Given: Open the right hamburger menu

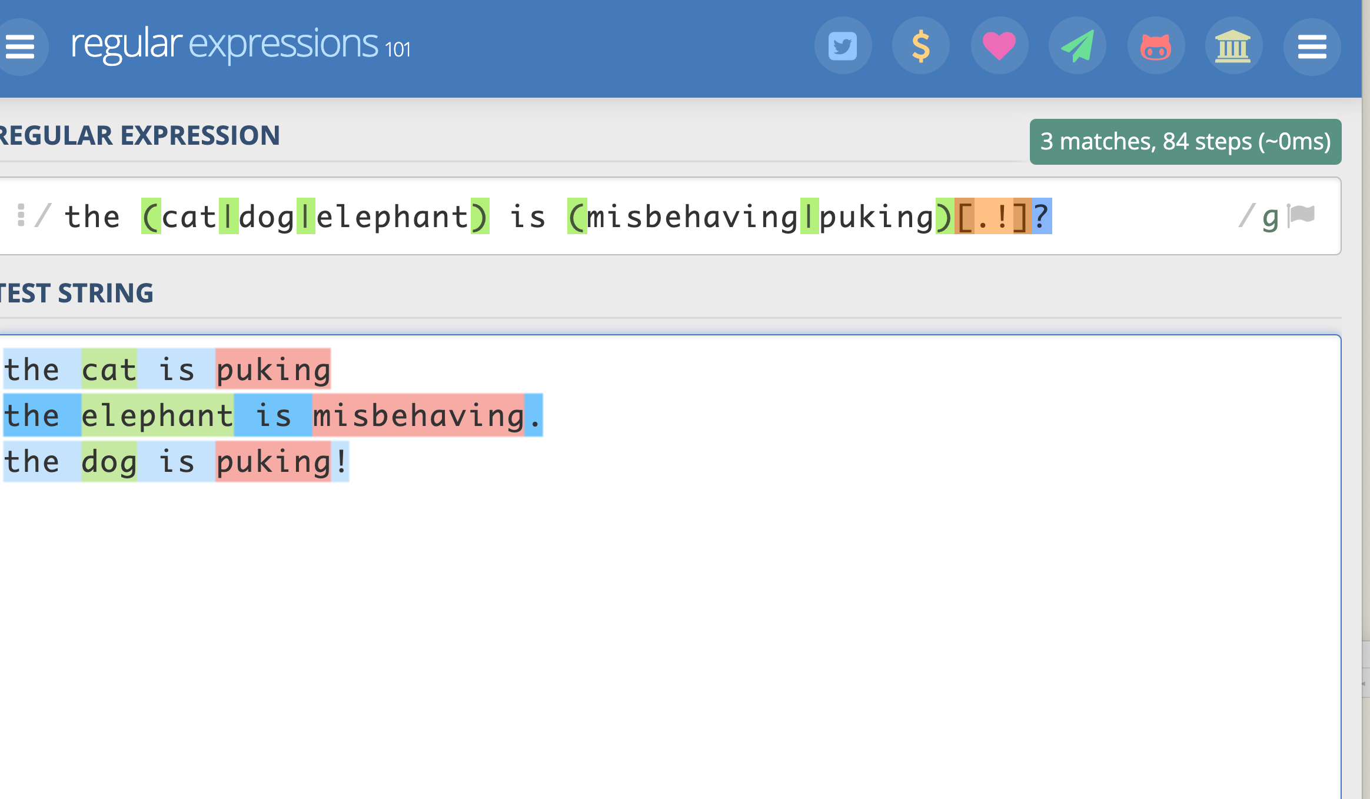Looking at the screenshot, I should coord(1312,47).
